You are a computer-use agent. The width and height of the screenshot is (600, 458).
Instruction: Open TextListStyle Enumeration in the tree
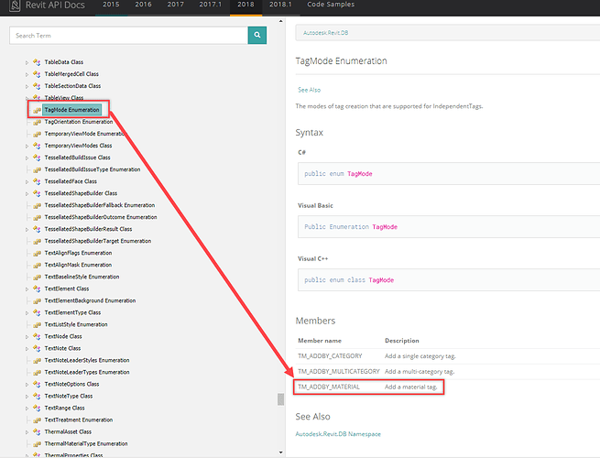point(76,324)
